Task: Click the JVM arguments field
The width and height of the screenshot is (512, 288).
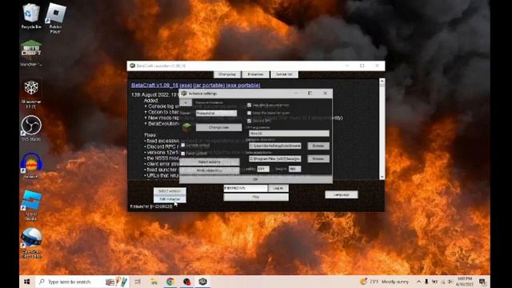Action: pyautogui.click(x=289, y=134)
